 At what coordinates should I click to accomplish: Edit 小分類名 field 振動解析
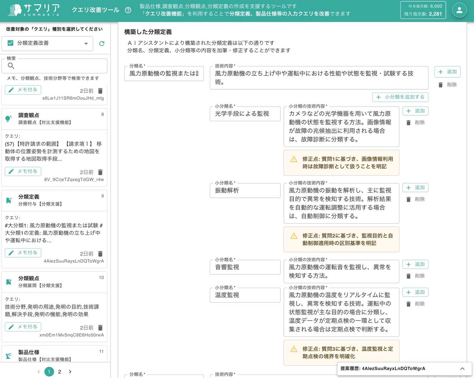click(x=245, y=190)
